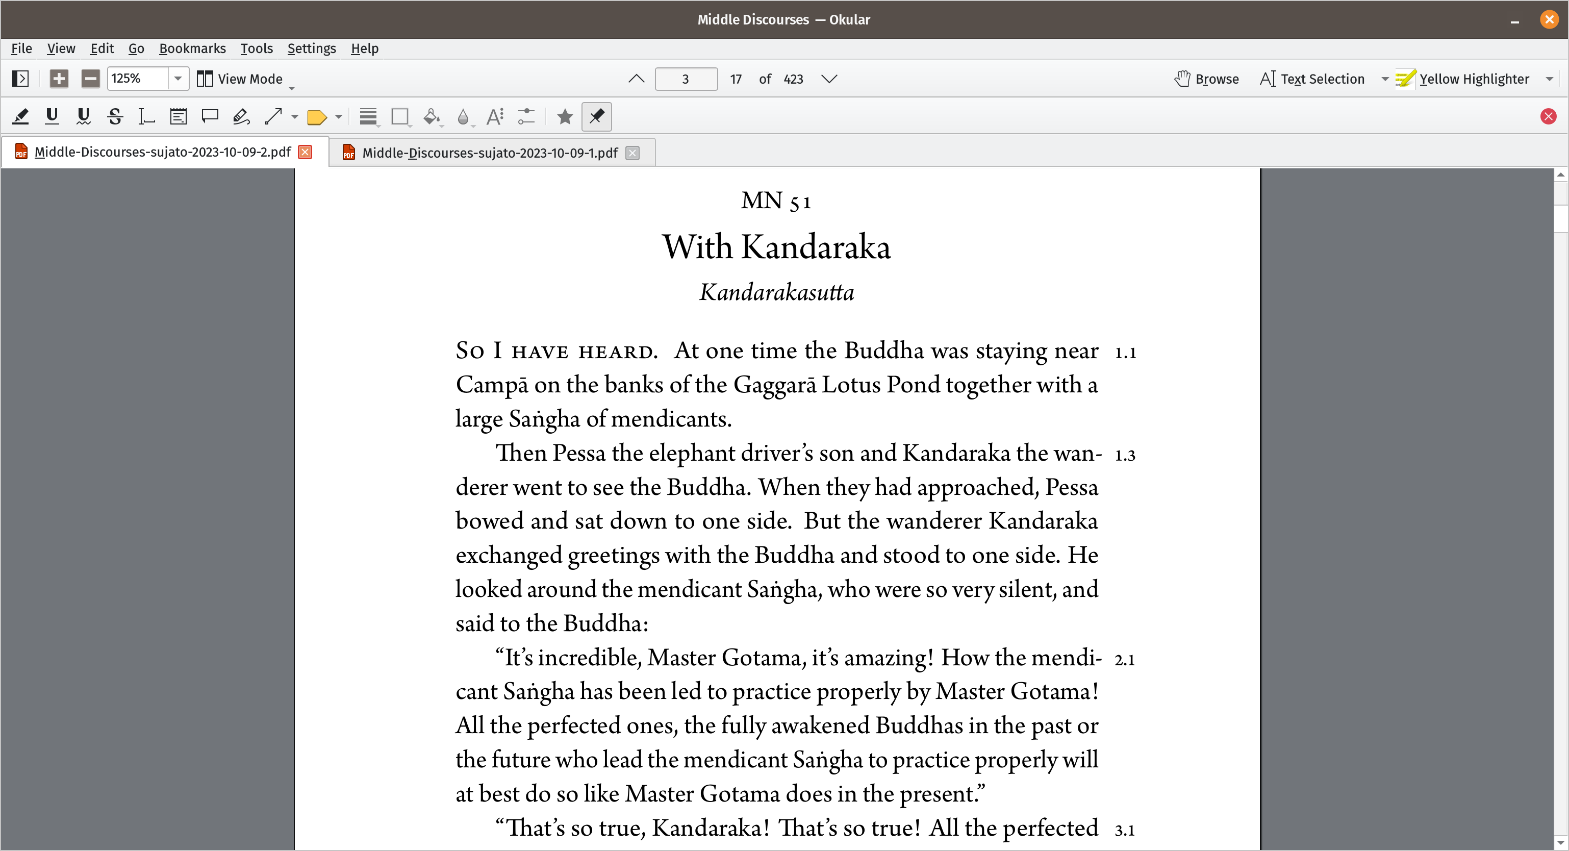Image resolution: width=1569 pixels, height=851 pixels.
Task: Click the MN 51 heading
Action: (776, 201)
